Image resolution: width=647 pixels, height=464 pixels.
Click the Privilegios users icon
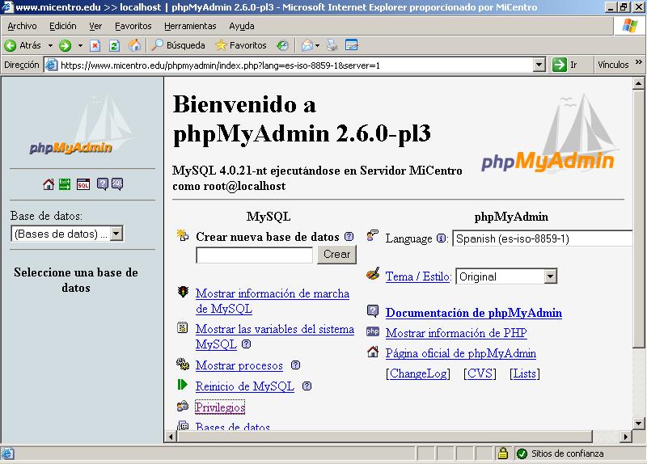[x=183, y=407]
